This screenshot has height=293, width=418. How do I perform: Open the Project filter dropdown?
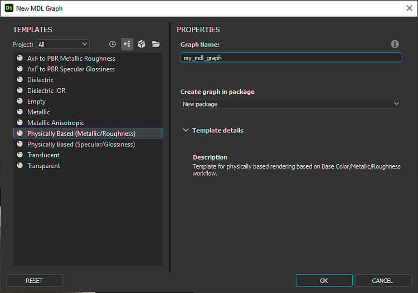62,44
